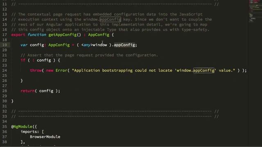Image resolution: width=262 pixels, height=147 pixels.
Task: Click 'AppConfig' type annotation on line 19
Action: [59, 45]
